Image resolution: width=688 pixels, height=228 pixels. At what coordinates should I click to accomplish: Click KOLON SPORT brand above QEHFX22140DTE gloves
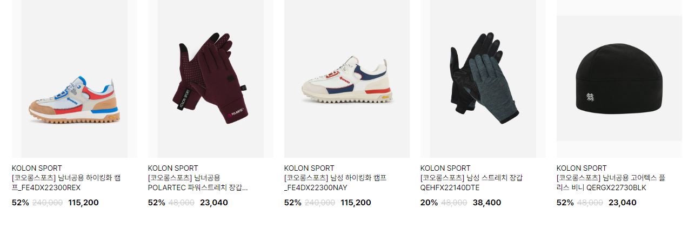coord(445,168)
